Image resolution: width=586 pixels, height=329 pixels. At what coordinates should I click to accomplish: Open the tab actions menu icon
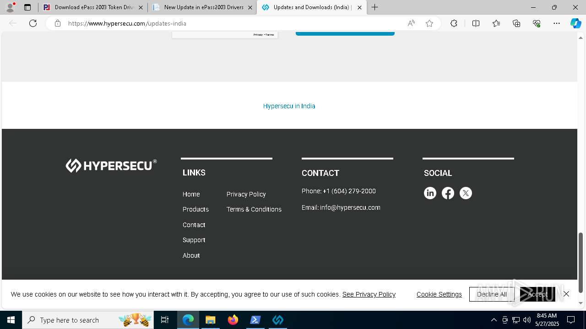[x=27, y=7]
